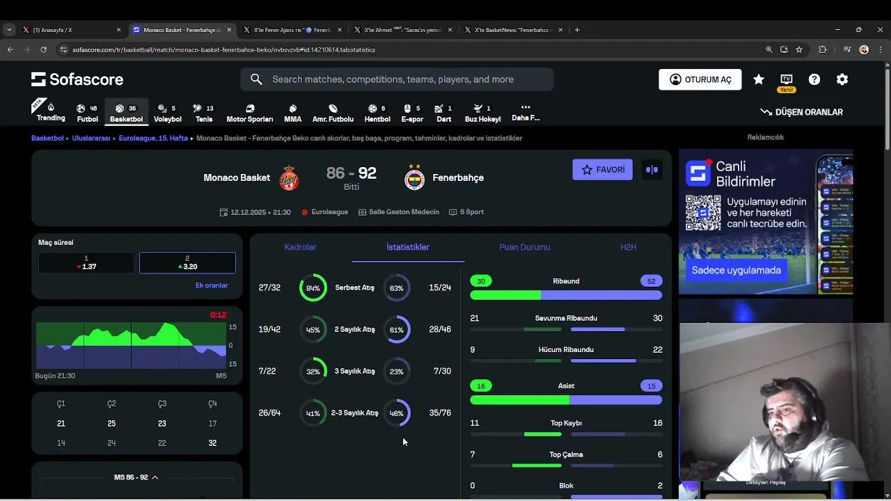Viewport: 891px width, 501px height.
Task: Click the Salle Gaston Medecin venue text
Action: (x=404, y=212)
